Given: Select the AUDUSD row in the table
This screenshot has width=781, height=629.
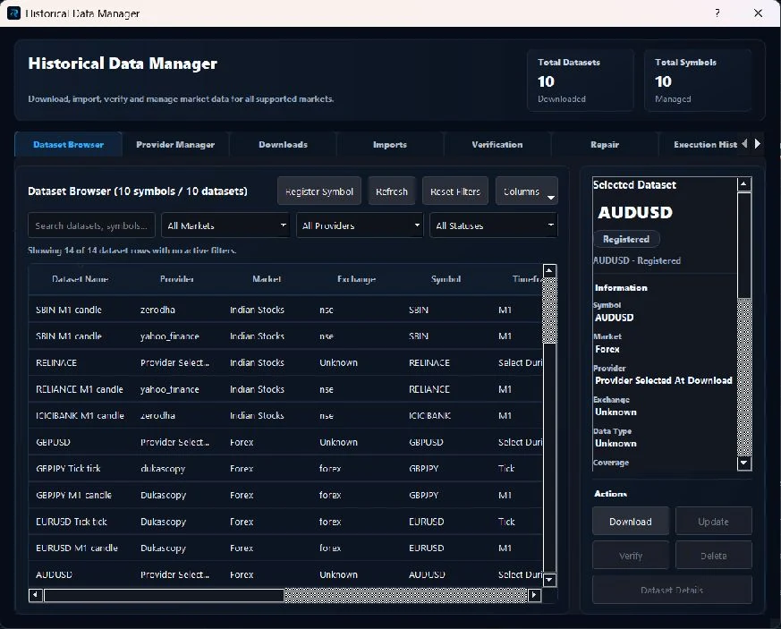Looking at the screenshot, I should point(285,574).
